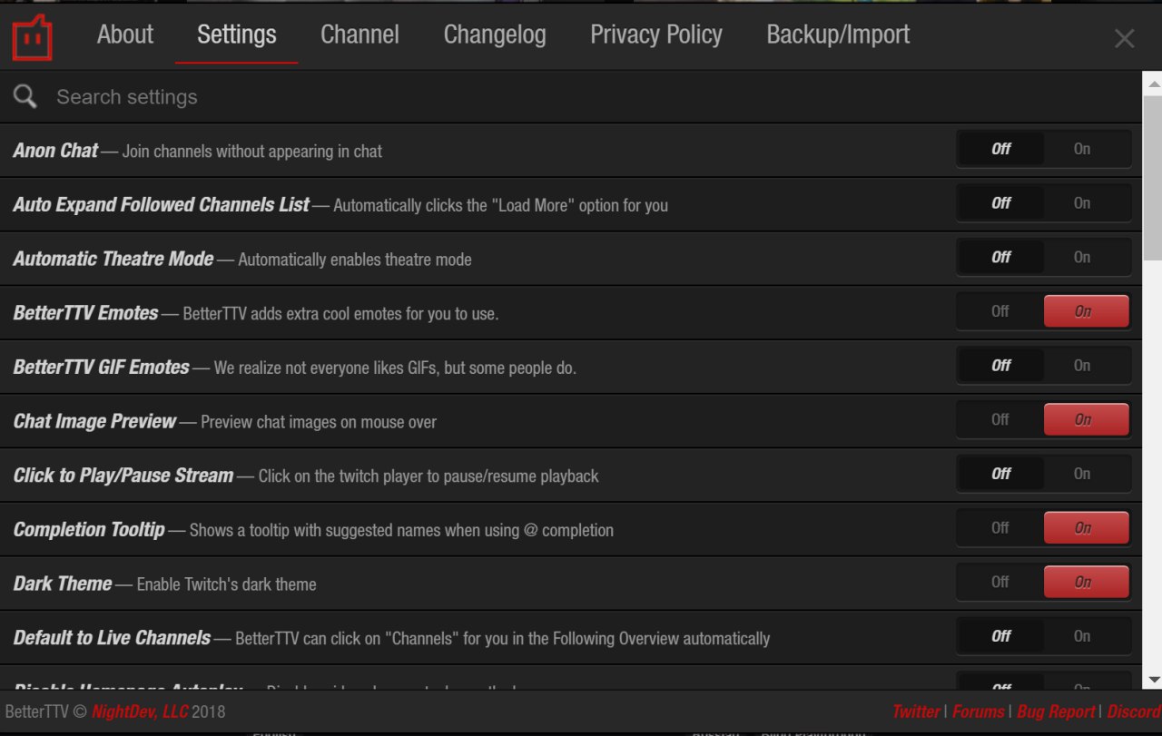Disable Dark Theme with Off

tap(1000, 582)
